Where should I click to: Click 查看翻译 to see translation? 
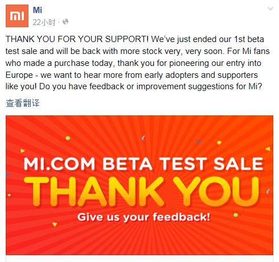[x=23, y=103]
